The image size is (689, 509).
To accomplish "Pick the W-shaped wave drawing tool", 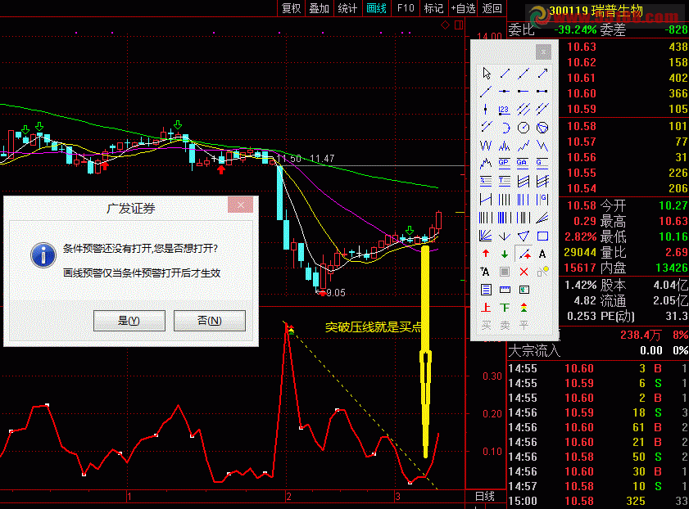I will tap(486, 145).
